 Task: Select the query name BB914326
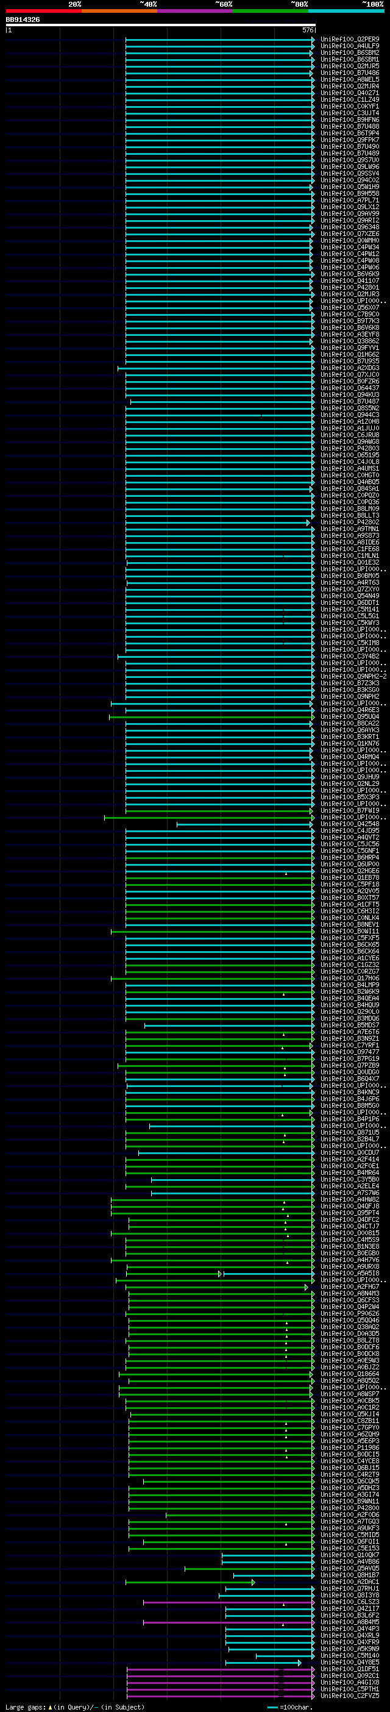tap(23, 20)
